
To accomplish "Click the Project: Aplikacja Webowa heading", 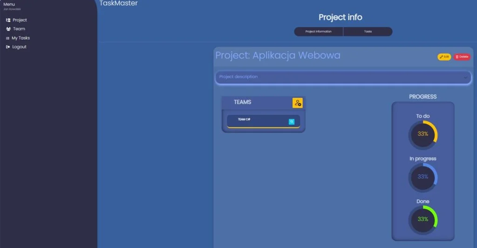I will 278,56.
